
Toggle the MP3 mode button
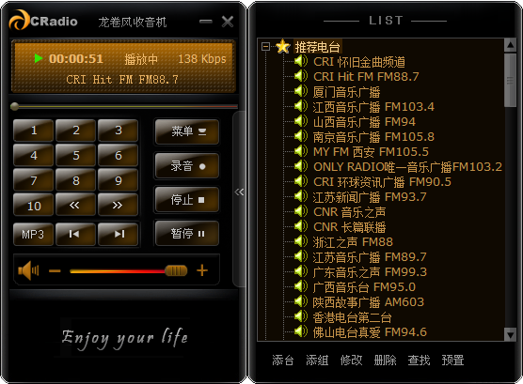33,234
